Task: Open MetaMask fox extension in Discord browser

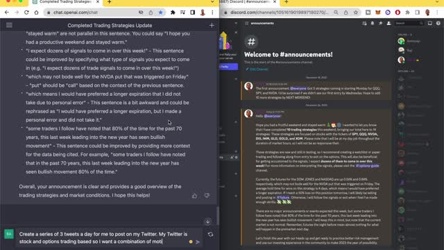Action: click(x=378, y=12)
